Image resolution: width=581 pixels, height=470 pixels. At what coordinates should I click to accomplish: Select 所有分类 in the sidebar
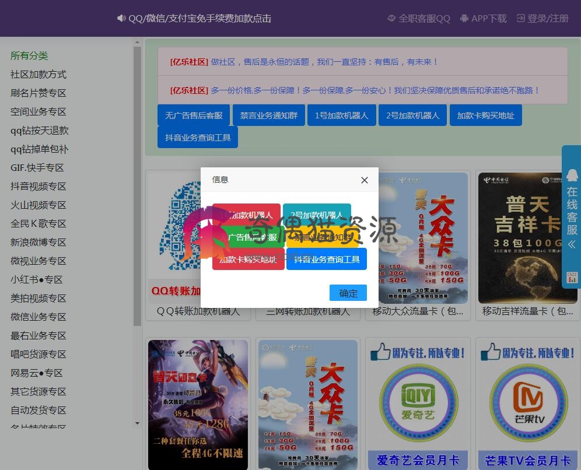click(29, 56)
